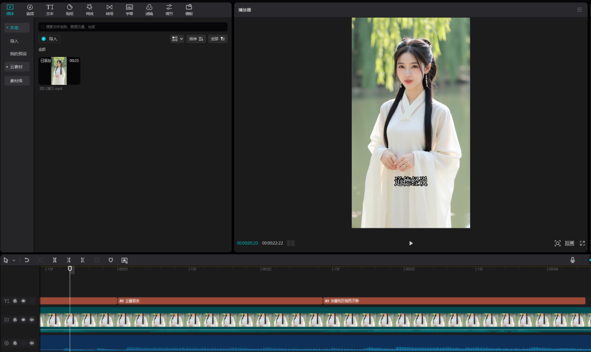
Task: Click the 导入 import button with plus
Action: [x=49, y=39]
